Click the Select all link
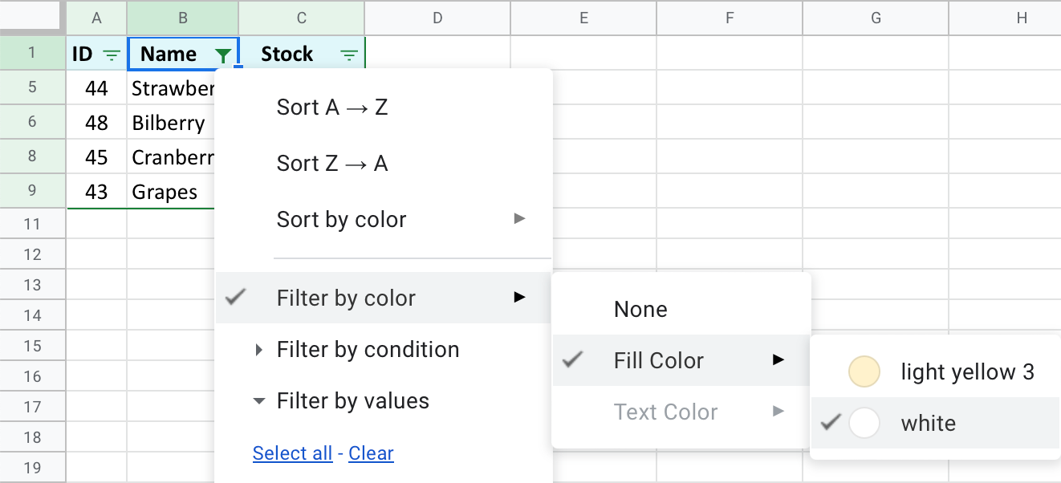The image size is (1061, 483). coord(292,453)
